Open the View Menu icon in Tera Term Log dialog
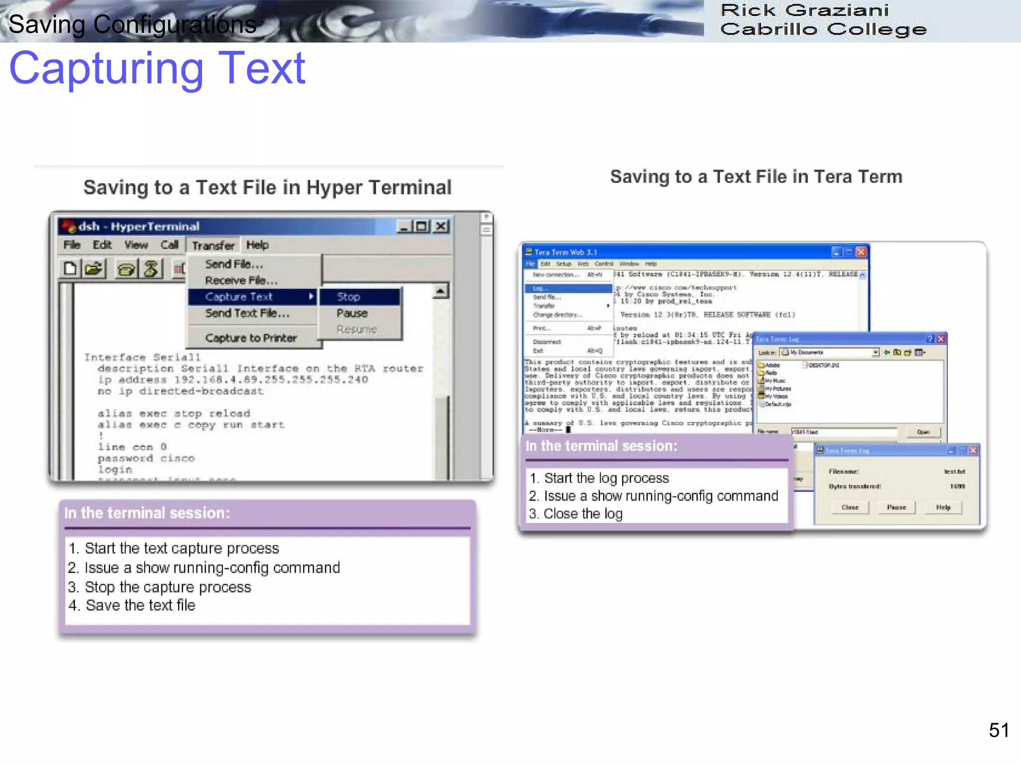This screenshot has width=1021, height=765. [x=920, y=353]
